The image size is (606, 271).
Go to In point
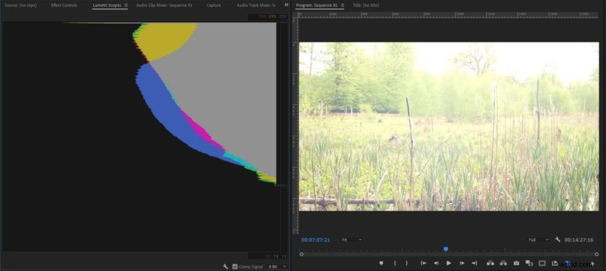click(x=424, y=264)
